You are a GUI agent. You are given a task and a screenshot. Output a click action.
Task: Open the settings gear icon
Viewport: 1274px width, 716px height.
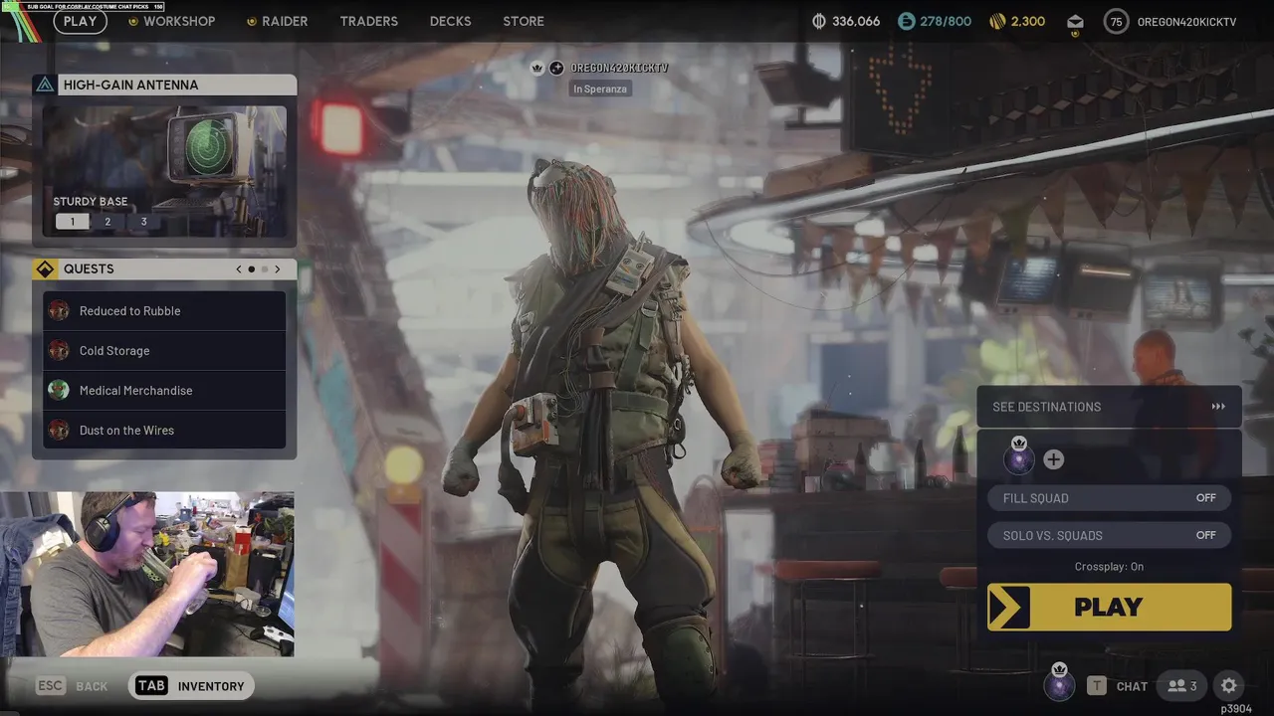point(1229,686)
